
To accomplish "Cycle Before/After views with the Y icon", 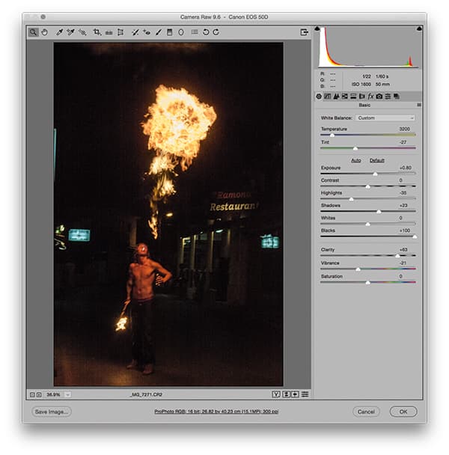I will click(x=276, y=394).
